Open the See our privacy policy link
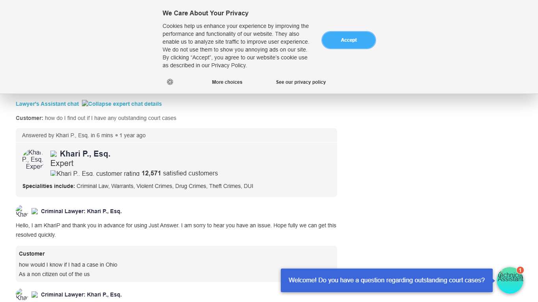The image size is (538, 302). pos(301,82)
